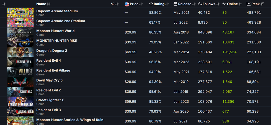Click the Resident Evil 4 thumbnail image
The image size is (271, 125).
click(20, 62)
